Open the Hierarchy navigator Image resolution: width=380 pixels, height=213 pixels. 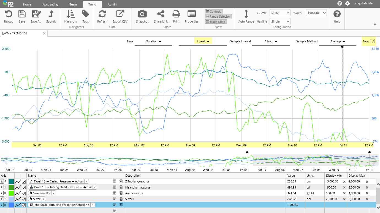pyautogui.click(x=70, y=14)
